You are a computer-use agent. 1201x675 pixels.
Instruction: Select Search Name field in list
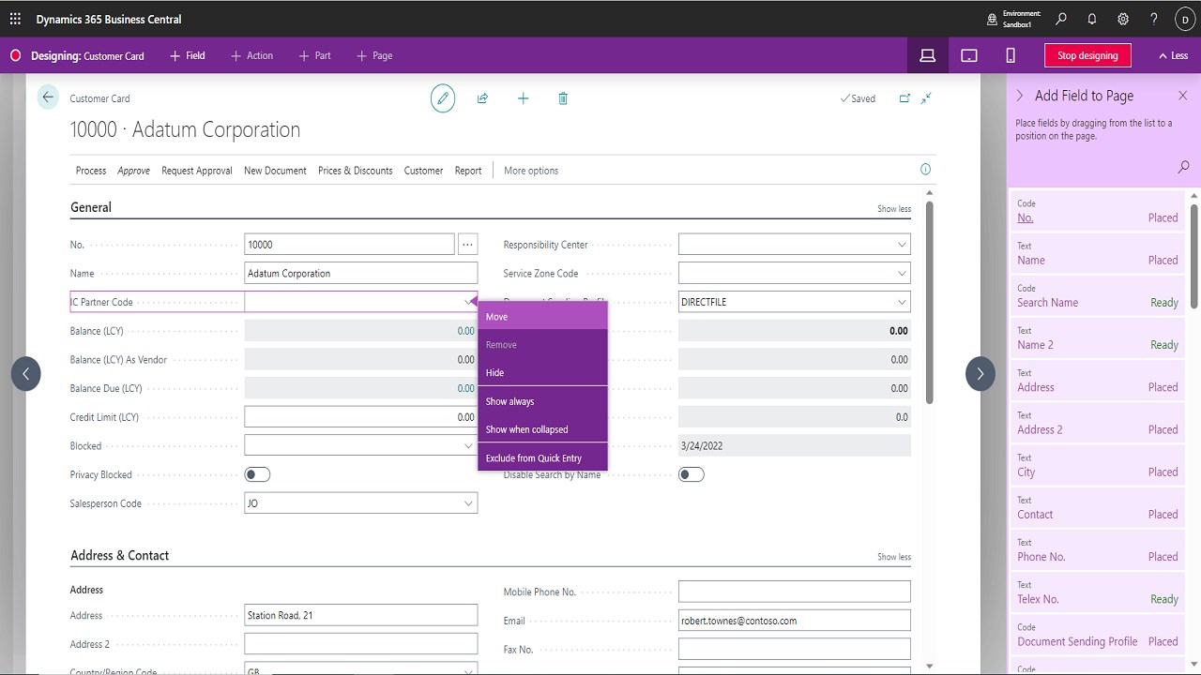coord(1098,296)
